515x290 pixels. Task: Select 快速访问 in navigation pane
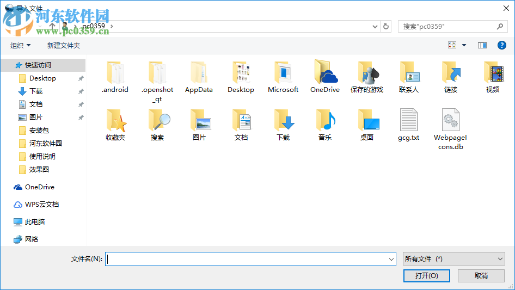pyautogui.click(x=43, y=65)
